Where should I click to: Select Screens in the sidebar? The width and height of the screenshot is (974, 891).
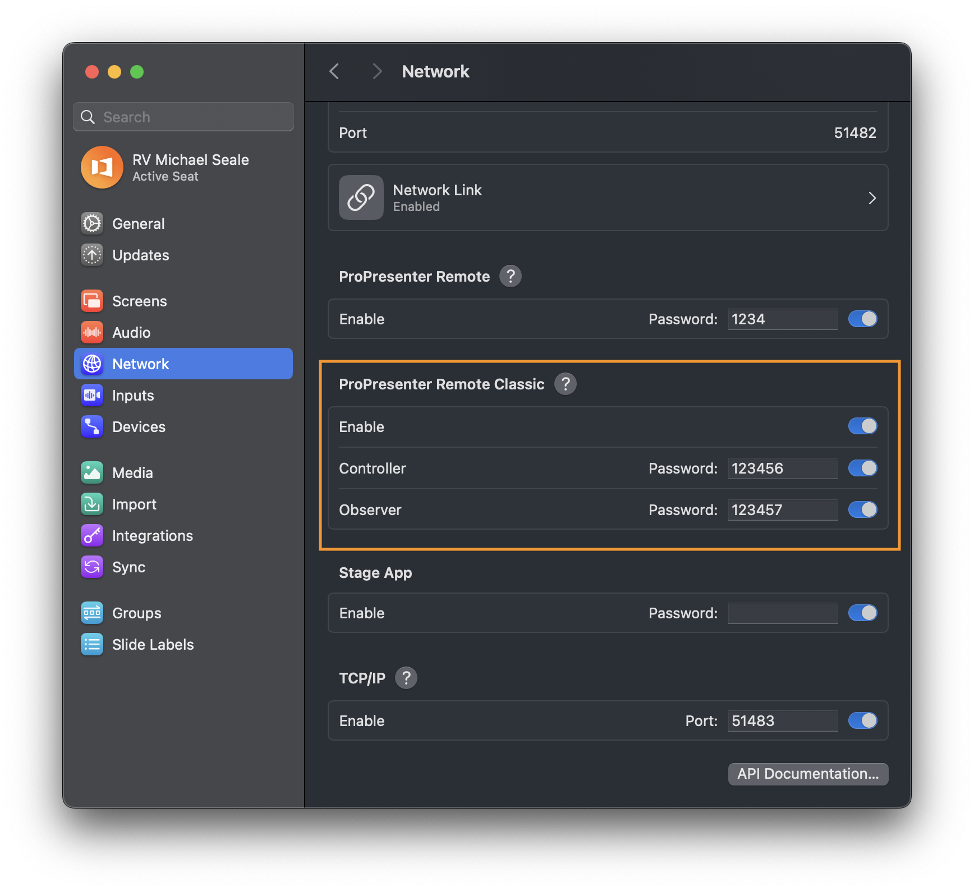click(x=139, y=301)
